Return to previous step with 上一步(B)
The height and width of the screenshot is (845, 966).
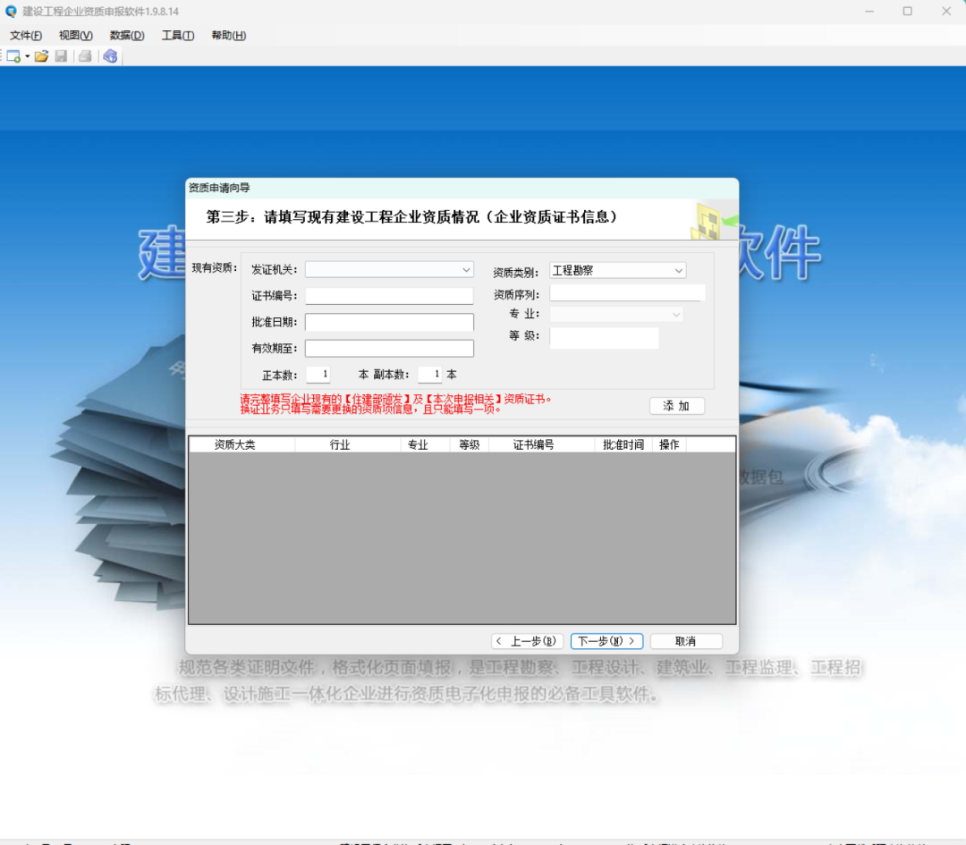[528, 641]
